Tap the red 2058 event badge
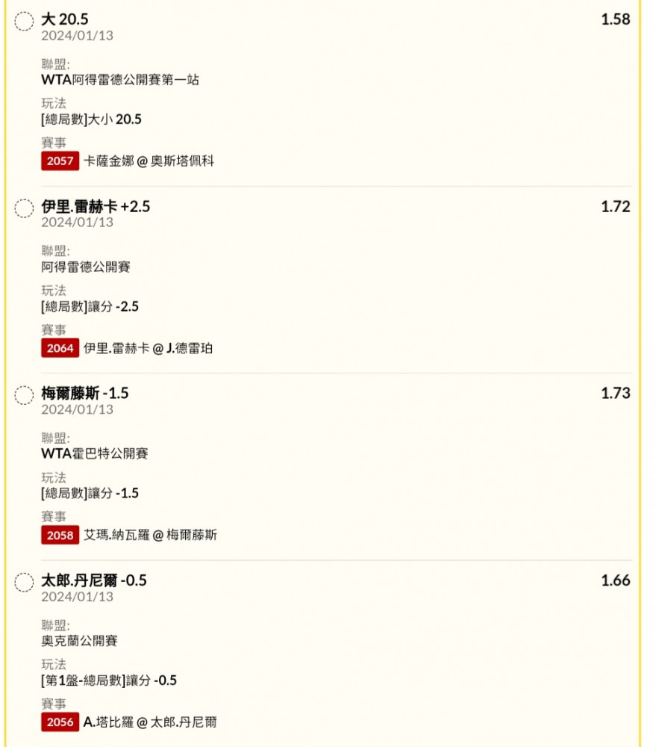 (60, 535)
